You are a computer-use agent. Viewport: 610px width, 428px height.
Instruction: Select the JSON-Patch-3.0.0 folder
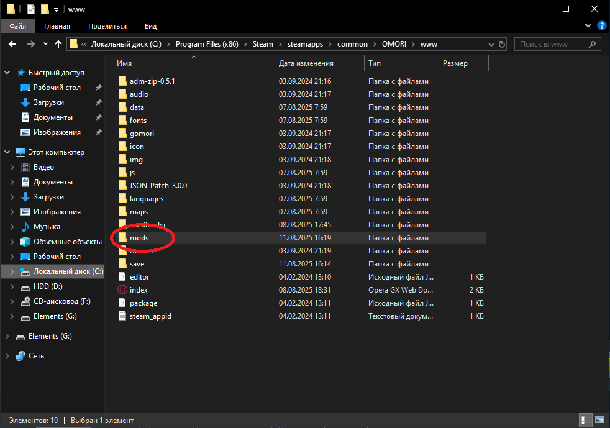click(158, 186)
